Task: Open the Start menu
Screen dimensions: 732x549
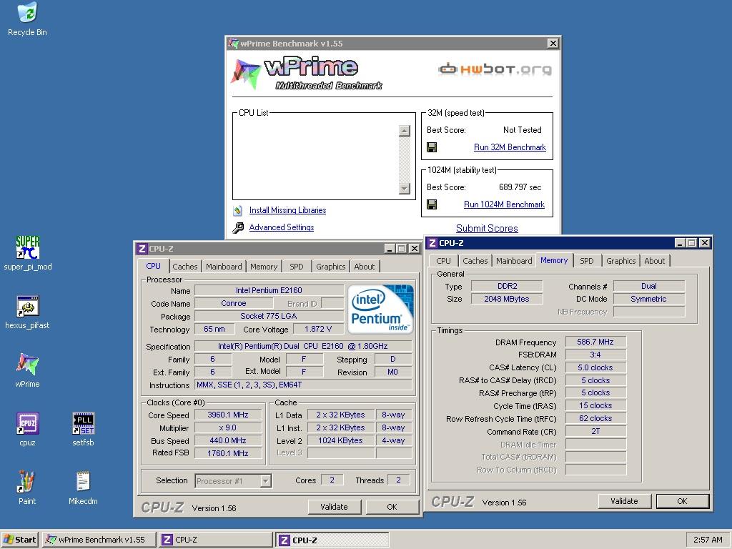Action: [x=19, y=540]
